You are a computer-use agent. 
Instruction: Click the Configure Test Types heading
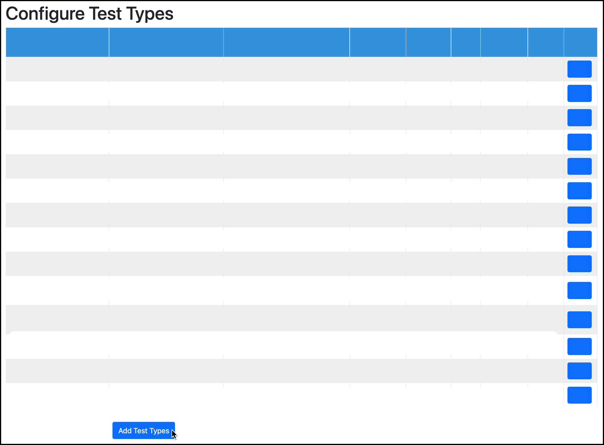(90, 13)
